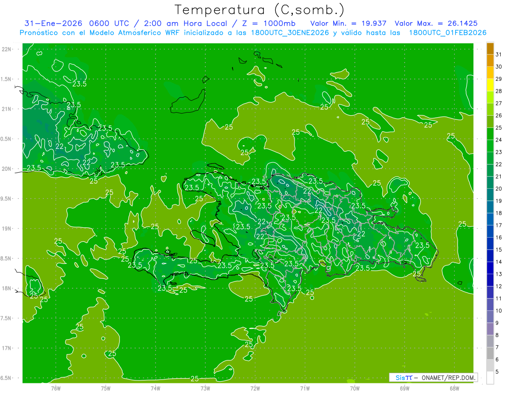This screenshot has height=394, width=510.
Task: Click the 17N latitude axis label
Action: pos(6,349)
